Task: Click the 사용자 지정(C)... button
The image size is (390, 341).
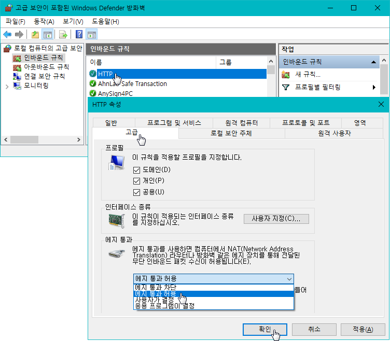Action: 276,219
